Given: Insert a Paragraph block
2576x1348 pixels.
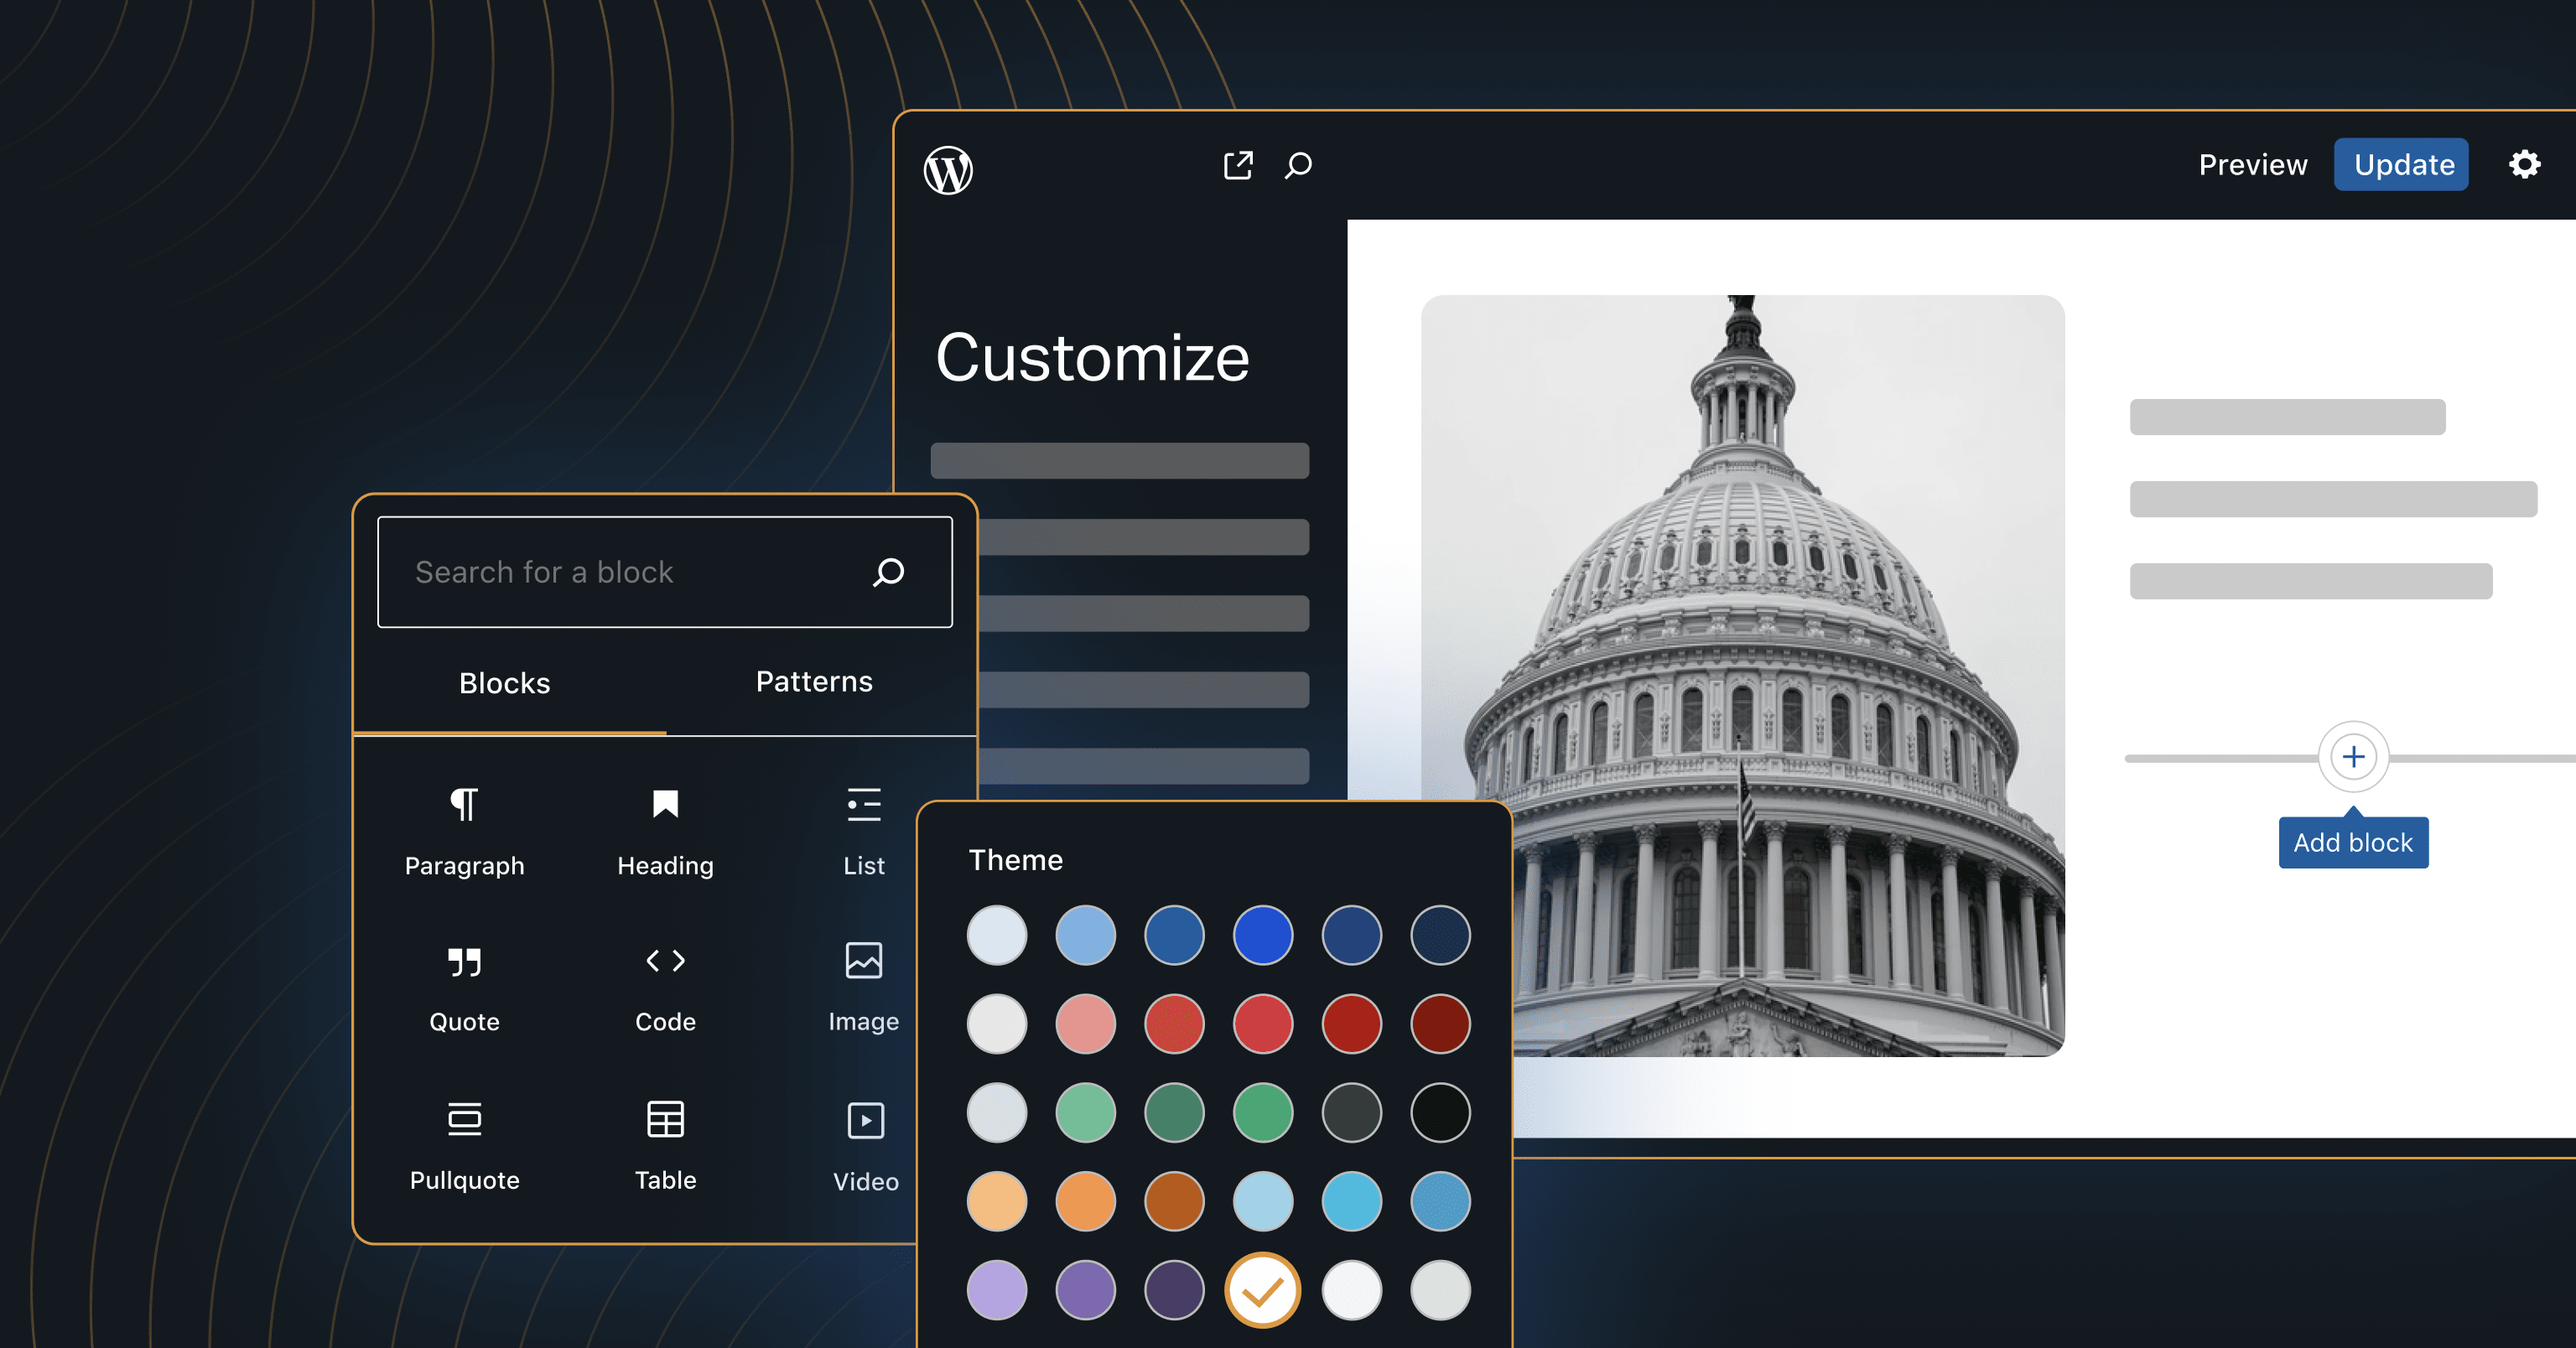Looking at the screenshot, I should click(464, 830).
